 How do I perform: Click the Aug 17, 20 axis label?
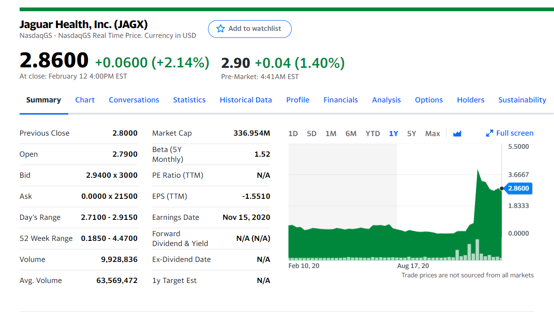[x=413, y=266]
